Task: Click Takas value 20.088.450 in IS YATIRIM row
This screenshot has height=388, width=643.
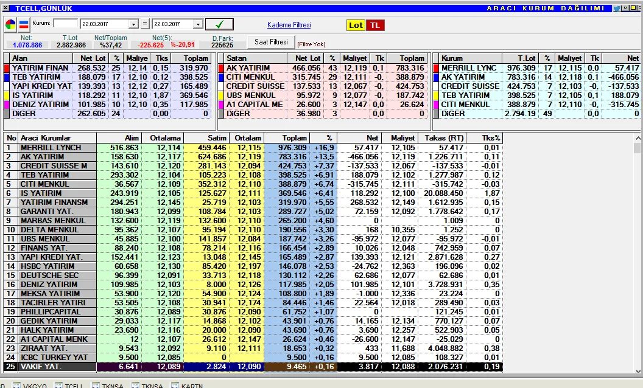Action: [443, 193]
